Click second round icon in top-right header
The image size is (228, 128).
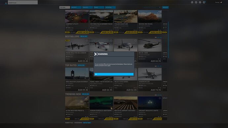click(x=196, y=2)
